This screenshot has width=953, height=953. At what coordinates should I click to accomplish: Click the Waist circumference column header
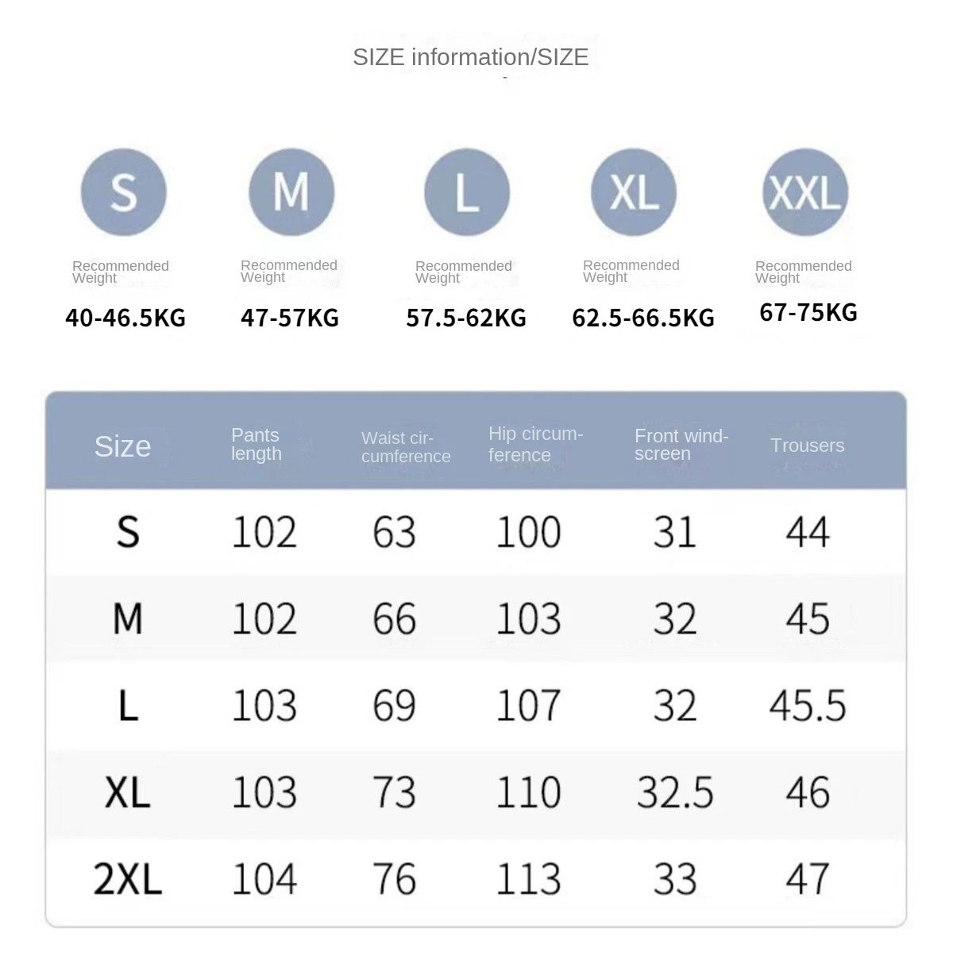coord(406,447)
